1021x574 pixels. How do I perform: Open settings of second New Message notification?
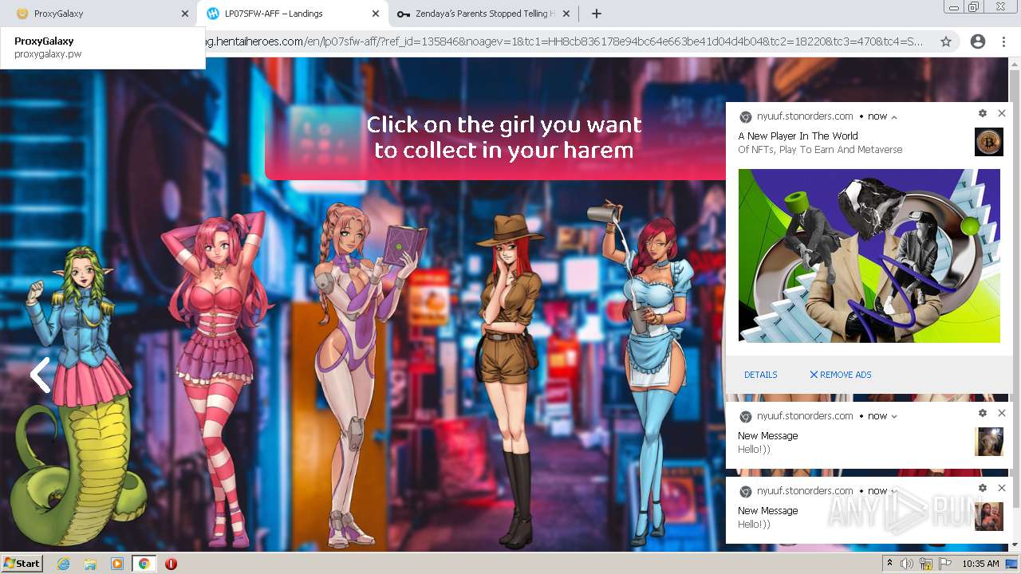(x=983, y=488)
